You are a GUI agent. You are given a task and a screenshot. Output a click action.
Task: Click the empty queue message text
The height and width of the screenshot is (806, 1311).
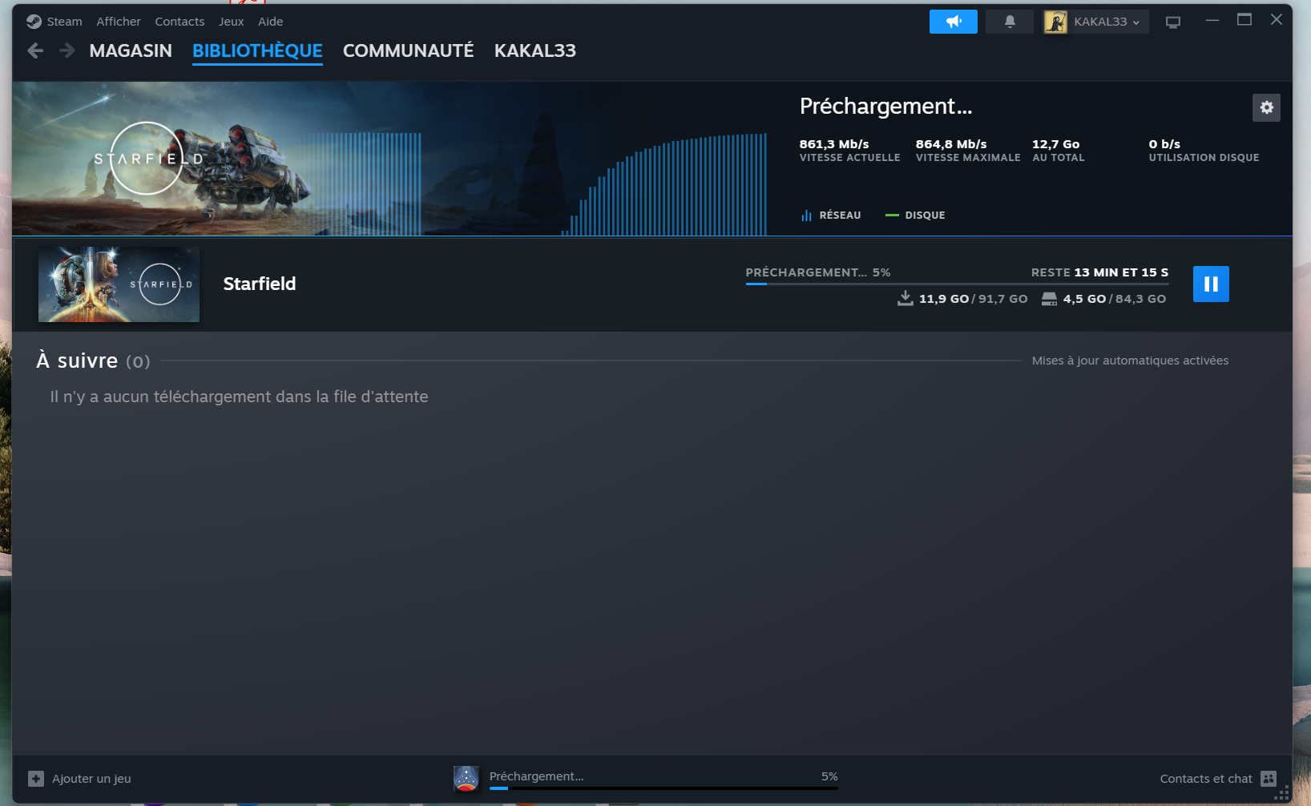click(239, 397)
